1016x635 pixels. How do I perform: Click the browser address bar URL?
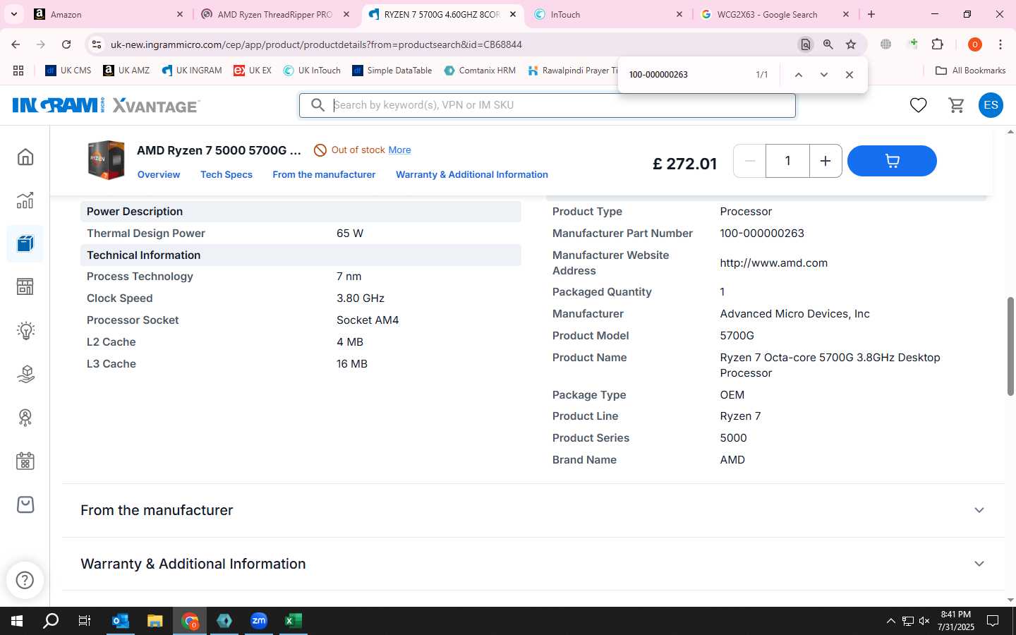(x=316, y=44)
